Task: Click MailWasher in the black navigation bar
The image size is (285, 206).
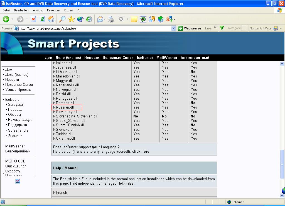Action: click(x=167, y=58)
